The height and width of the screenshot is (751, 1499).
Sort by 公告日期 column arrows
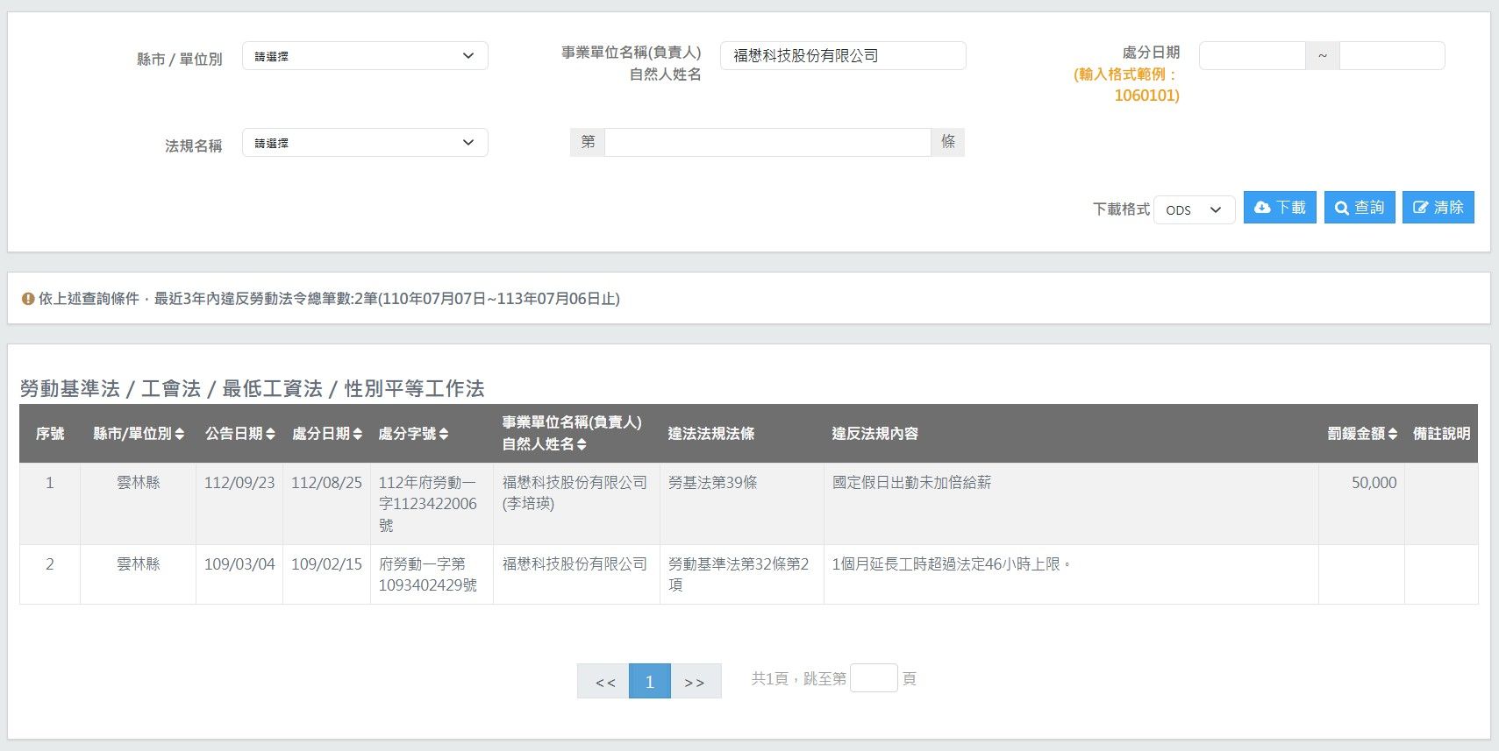[x=270, y=434]
